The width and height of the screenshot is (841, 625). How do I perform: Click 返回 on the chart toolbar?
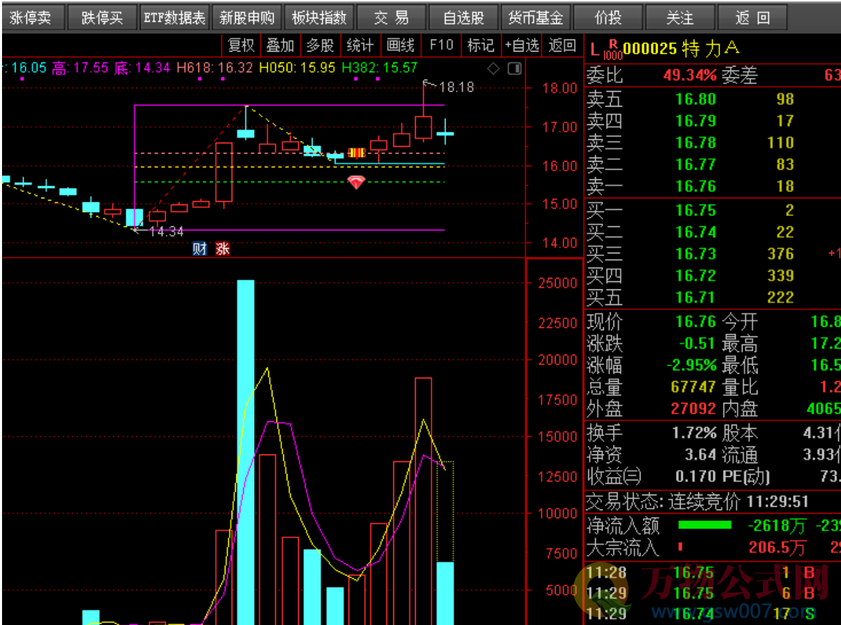(562, 46)
